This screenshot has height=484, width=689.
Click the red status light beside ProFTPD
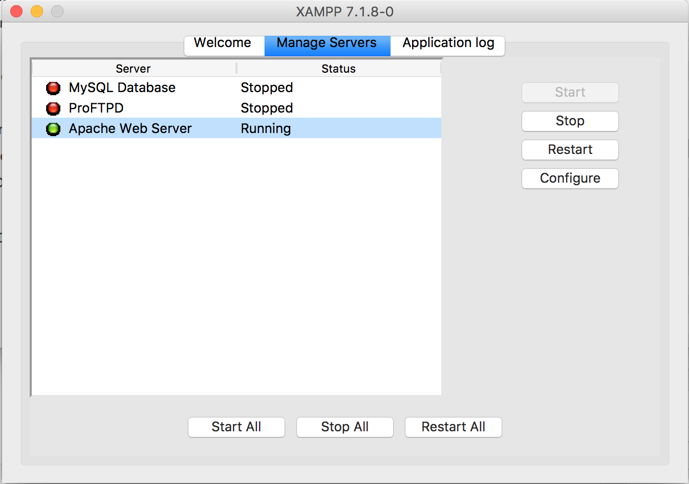coord(53,108)
